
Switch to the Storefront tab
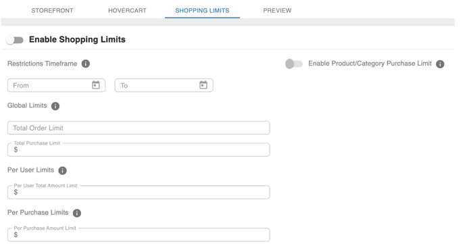coord(52,11)
